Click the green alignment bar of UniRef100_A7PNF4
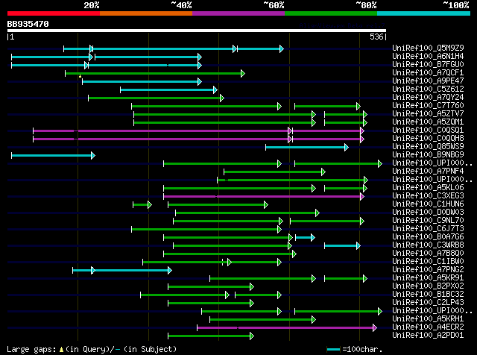The width and height of the screenshot is (477, 355). point(275,172)
